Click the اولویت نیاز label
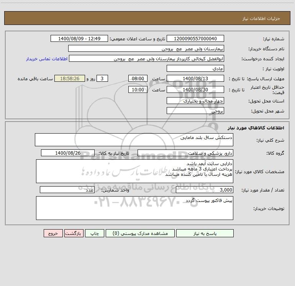The image size is (295, 286). (x=274, y=69)
